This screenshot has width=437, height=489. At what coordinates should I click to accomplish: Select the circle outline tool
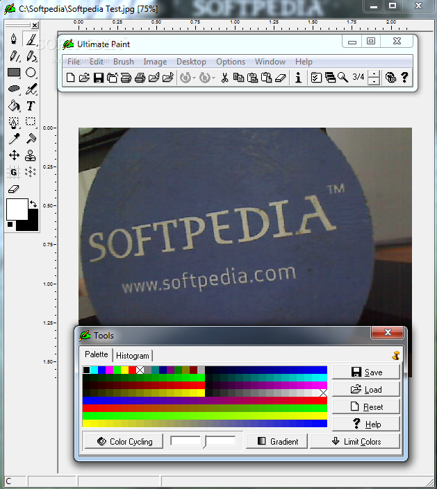coord(31,73)
